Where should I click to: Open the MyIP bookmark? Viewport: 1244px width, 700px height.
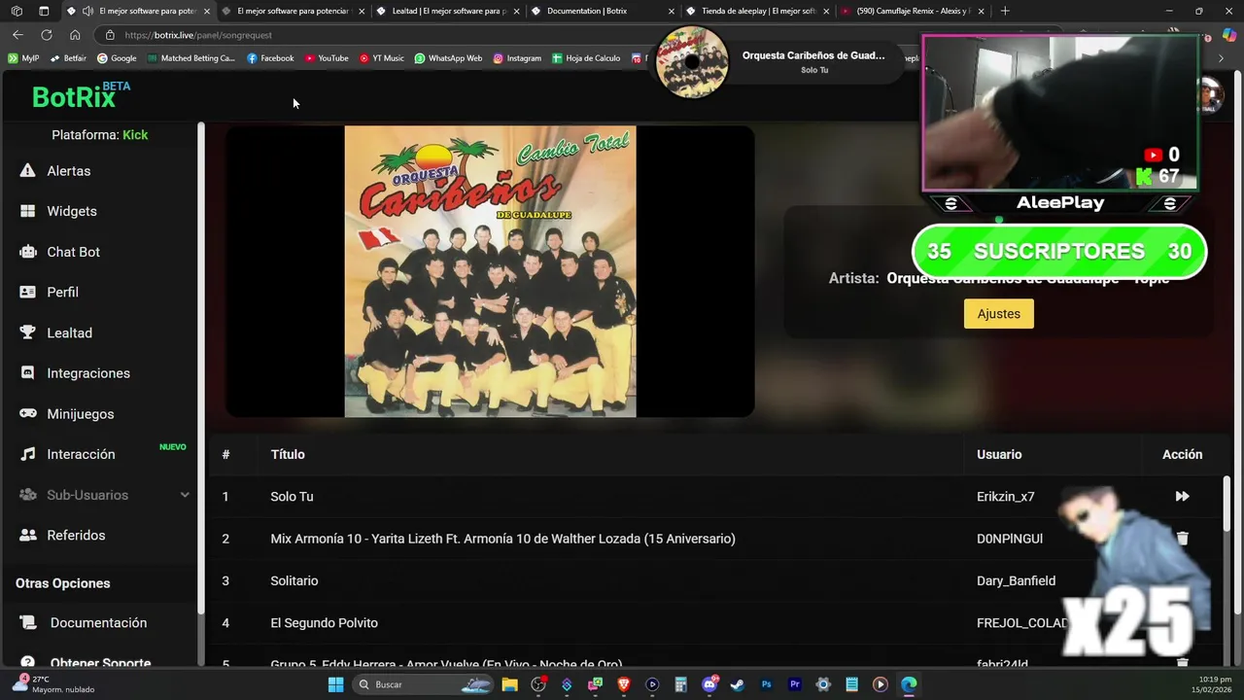(x=23, y=58)
